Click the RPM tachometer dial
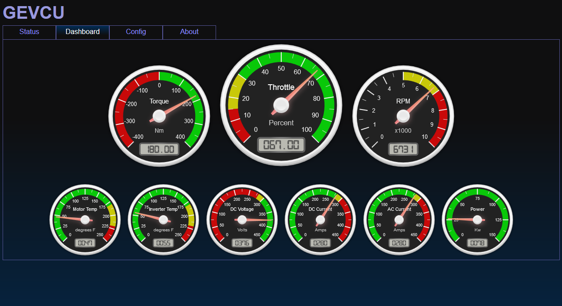 [402, 116]
